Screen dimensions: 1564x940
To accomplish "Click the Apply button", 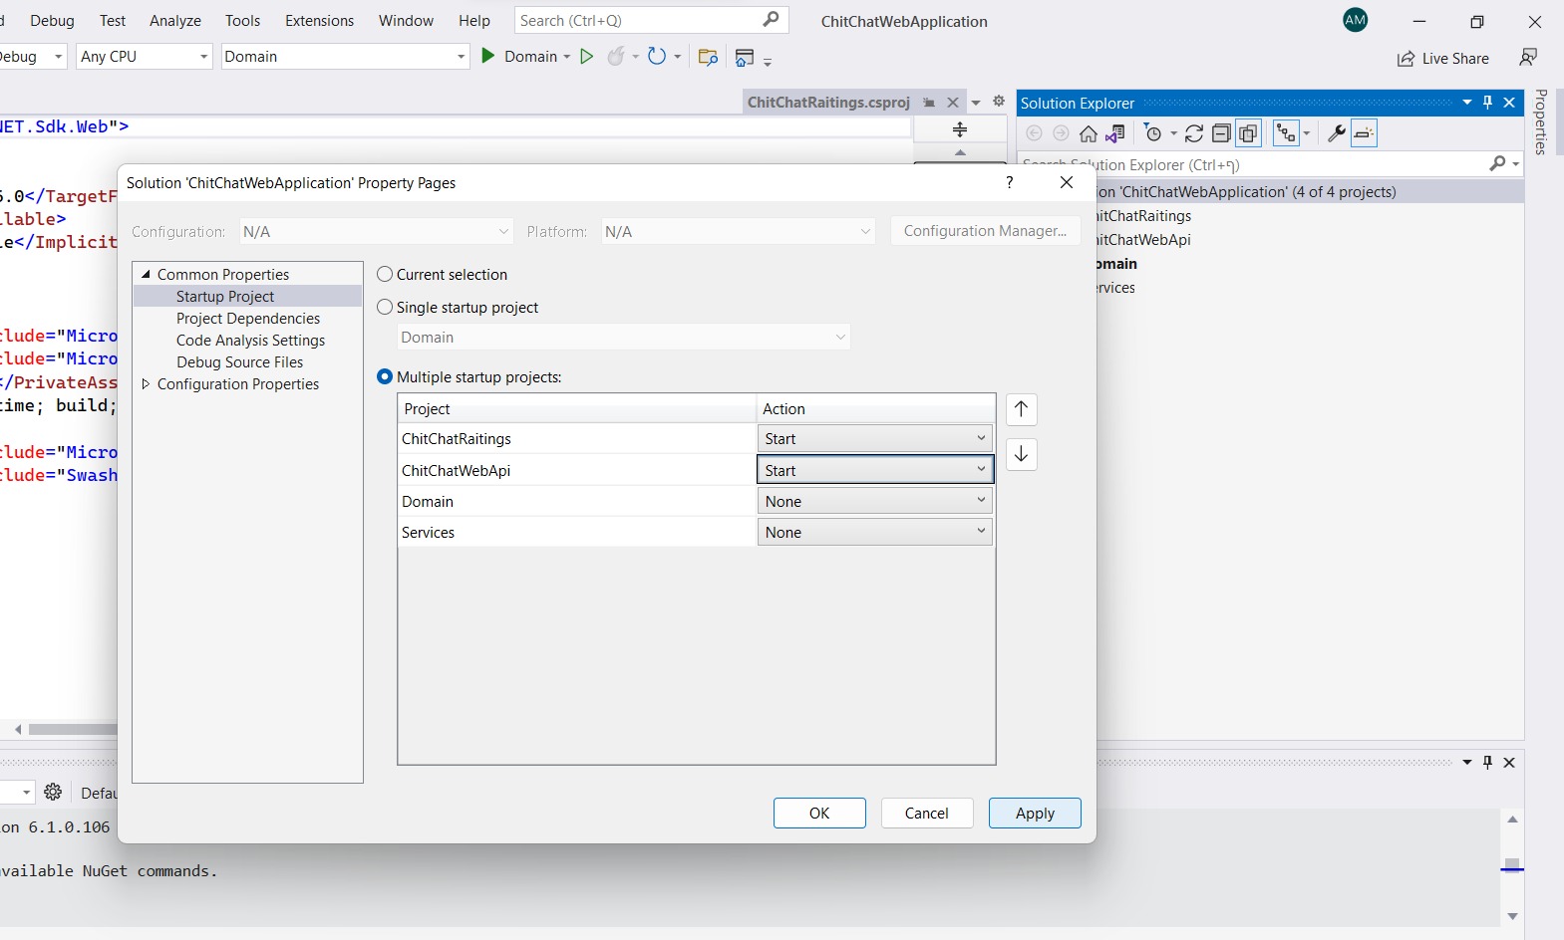I will pos(1035,813).
